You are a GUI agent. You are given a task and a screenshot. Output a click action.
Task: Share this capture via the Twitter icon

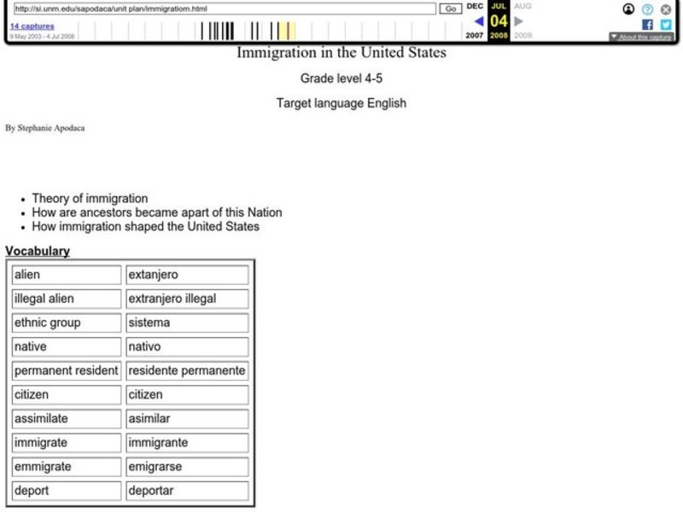click(666, 24)
